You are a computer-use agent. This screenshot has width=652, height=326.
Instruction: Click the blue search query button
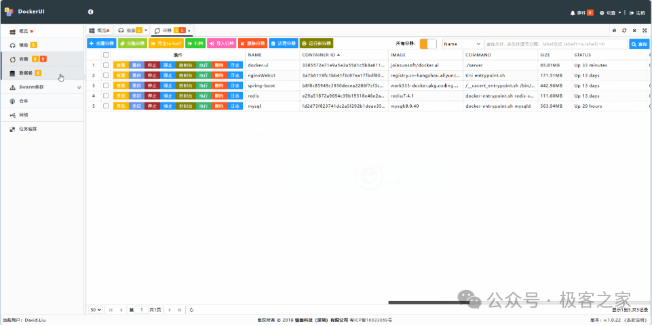click(x=640, y=43)
